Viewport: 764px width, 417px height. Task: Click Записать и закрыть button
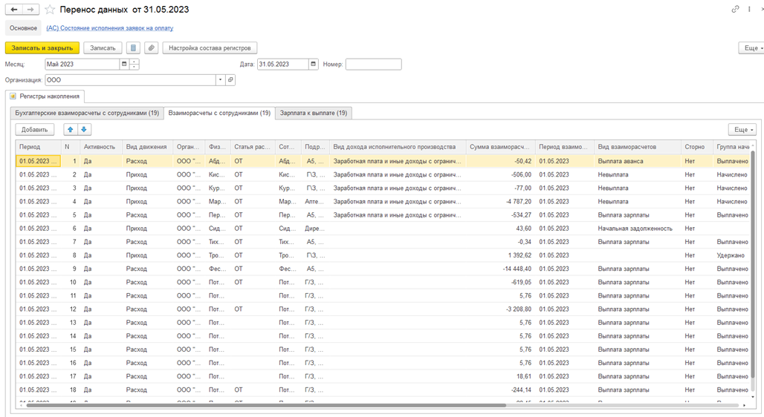pyautogui.click(x=42, y=47)
